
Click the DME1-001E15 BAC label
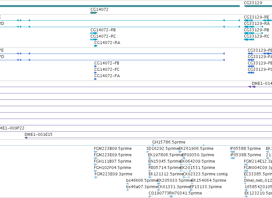point(38,135)
